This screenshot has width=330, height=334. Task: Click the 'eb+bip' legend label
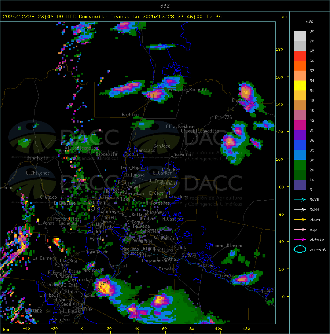317,240
